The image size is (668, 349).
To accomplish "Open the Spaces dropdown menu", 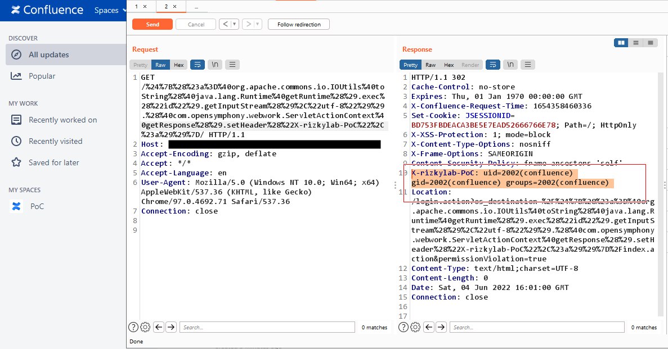I will tap(110, 10).
